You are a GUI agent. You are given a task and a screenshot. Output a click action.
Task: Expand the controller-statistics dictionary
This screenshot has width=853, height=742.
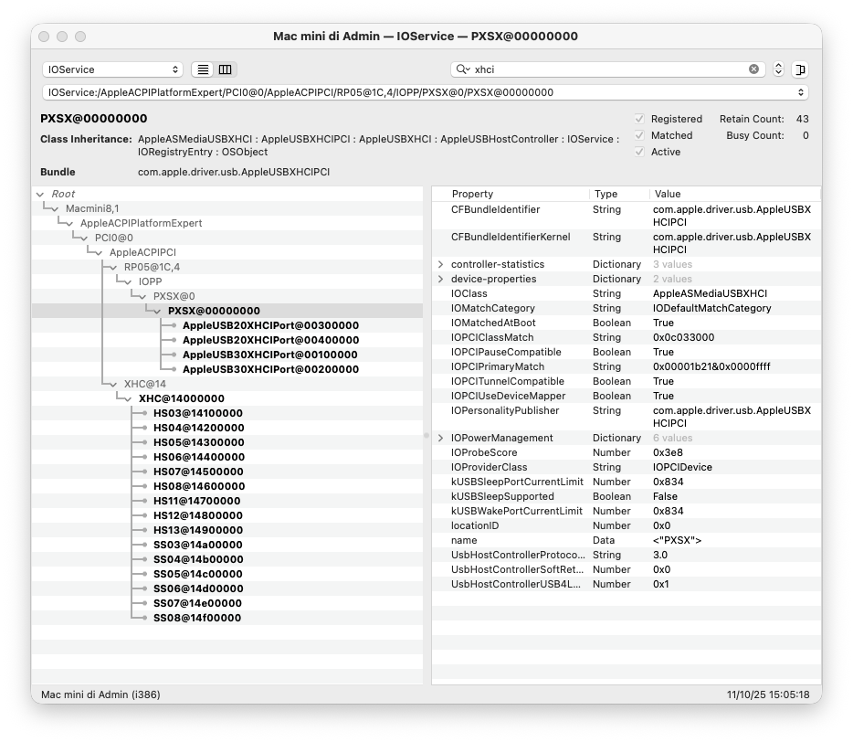coord(441,265)
